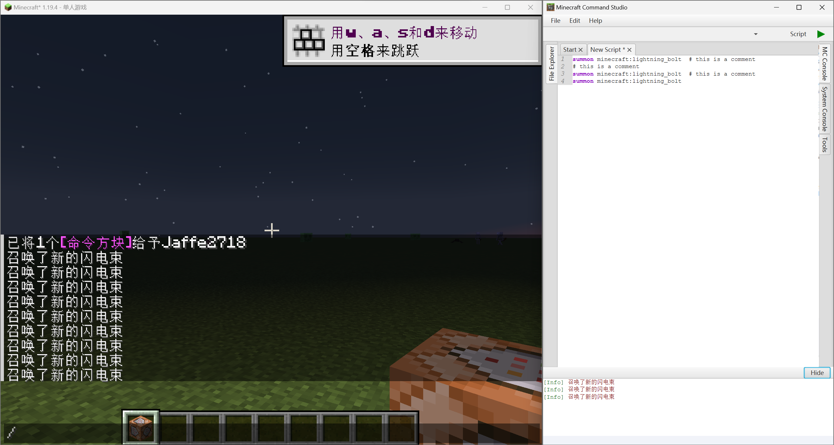Open the Tools side tab
The height and width of the screenshot is (445, 834).
pos(825,145)
